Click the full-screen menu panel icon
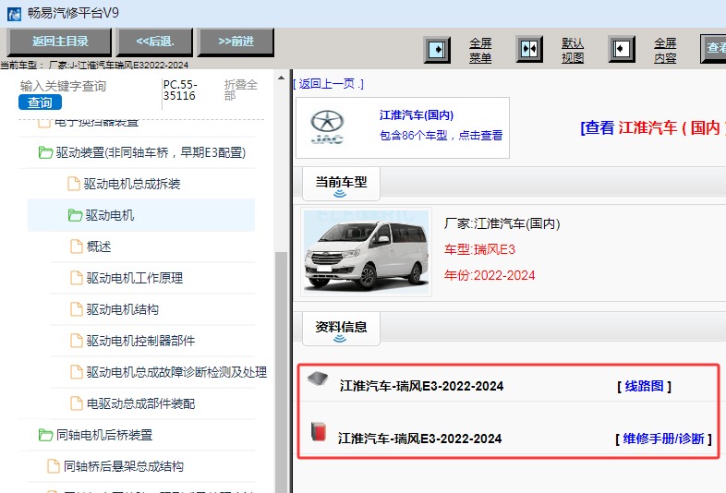 pyautogui.click(x=437, y=49)
